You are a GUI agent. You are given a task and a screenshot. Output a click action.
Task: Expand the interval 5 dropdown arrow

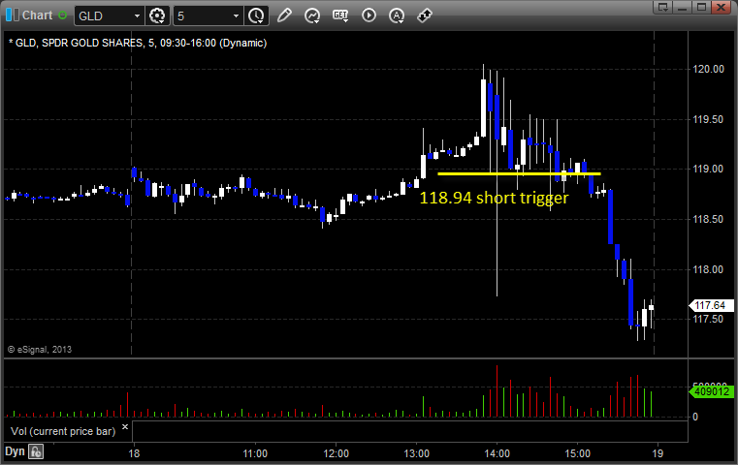click(237, 16)
